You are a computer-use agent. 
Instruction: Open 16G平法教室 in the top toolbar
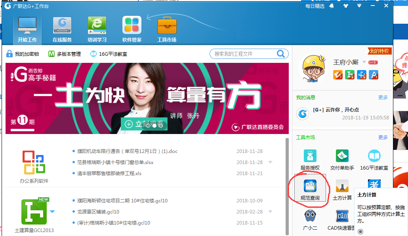(109, 54)
